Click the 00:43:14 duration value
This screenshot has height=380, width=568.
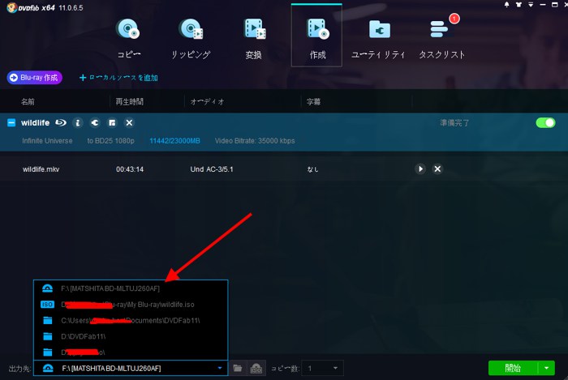(x=130, y=169)
